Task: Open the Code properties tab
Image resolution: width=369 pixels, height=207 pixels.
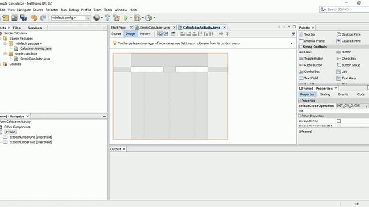Action: coord(361,94)
